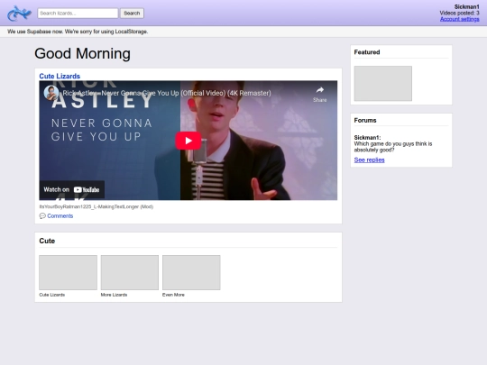This screenshot has width=487, height=365.
Task: Click the Search button
Action: (132, 14)
